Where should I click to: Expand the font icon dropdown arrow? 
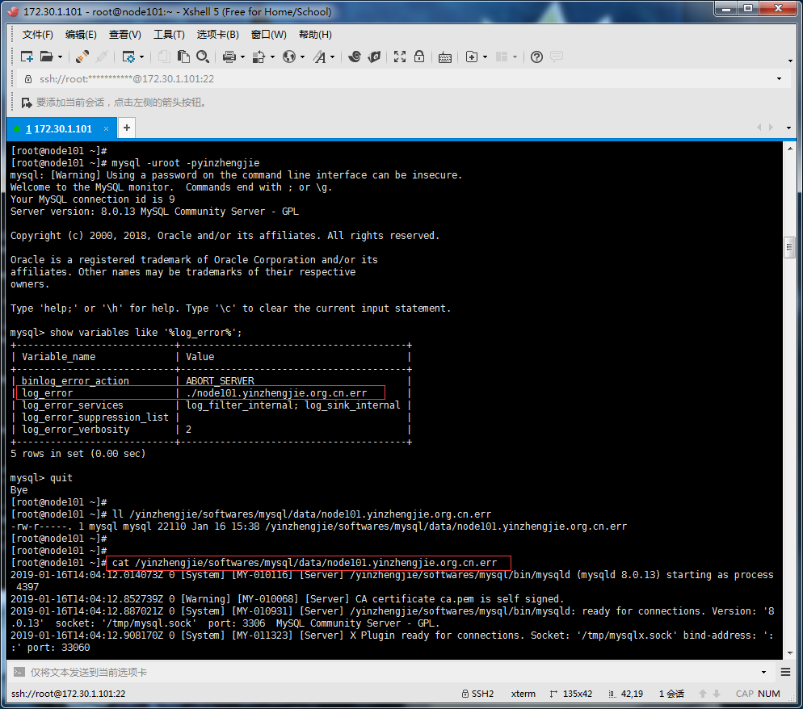pos(333,57)
